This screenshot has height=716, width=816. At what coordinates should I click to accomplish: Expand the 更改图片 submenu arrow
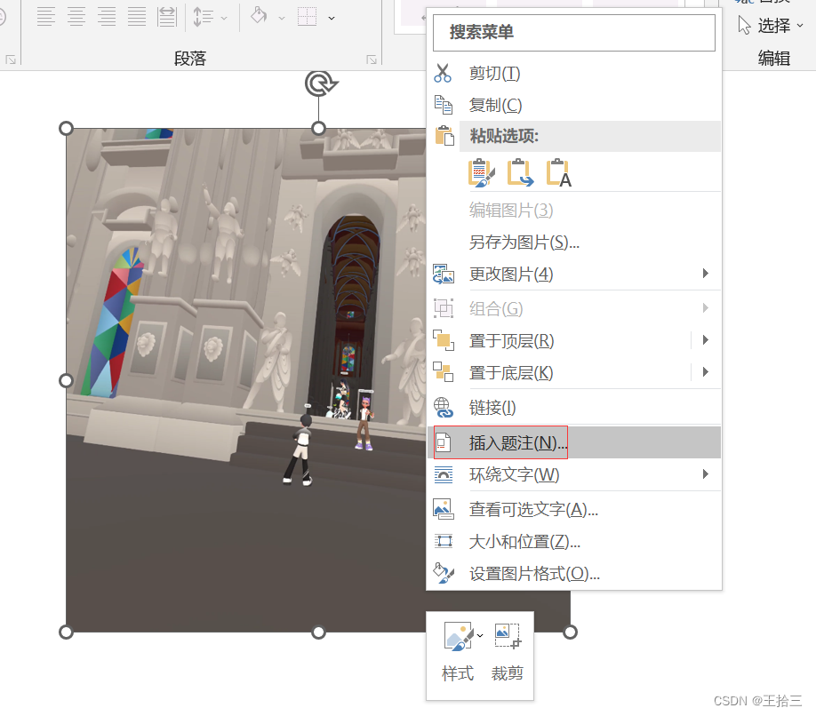[x=705, y=274]
